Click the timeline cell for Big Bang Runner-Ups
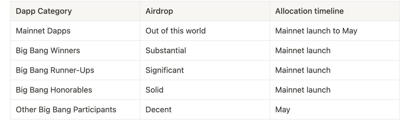The height and width of the screenshot is (121, 410). [303, 70]
